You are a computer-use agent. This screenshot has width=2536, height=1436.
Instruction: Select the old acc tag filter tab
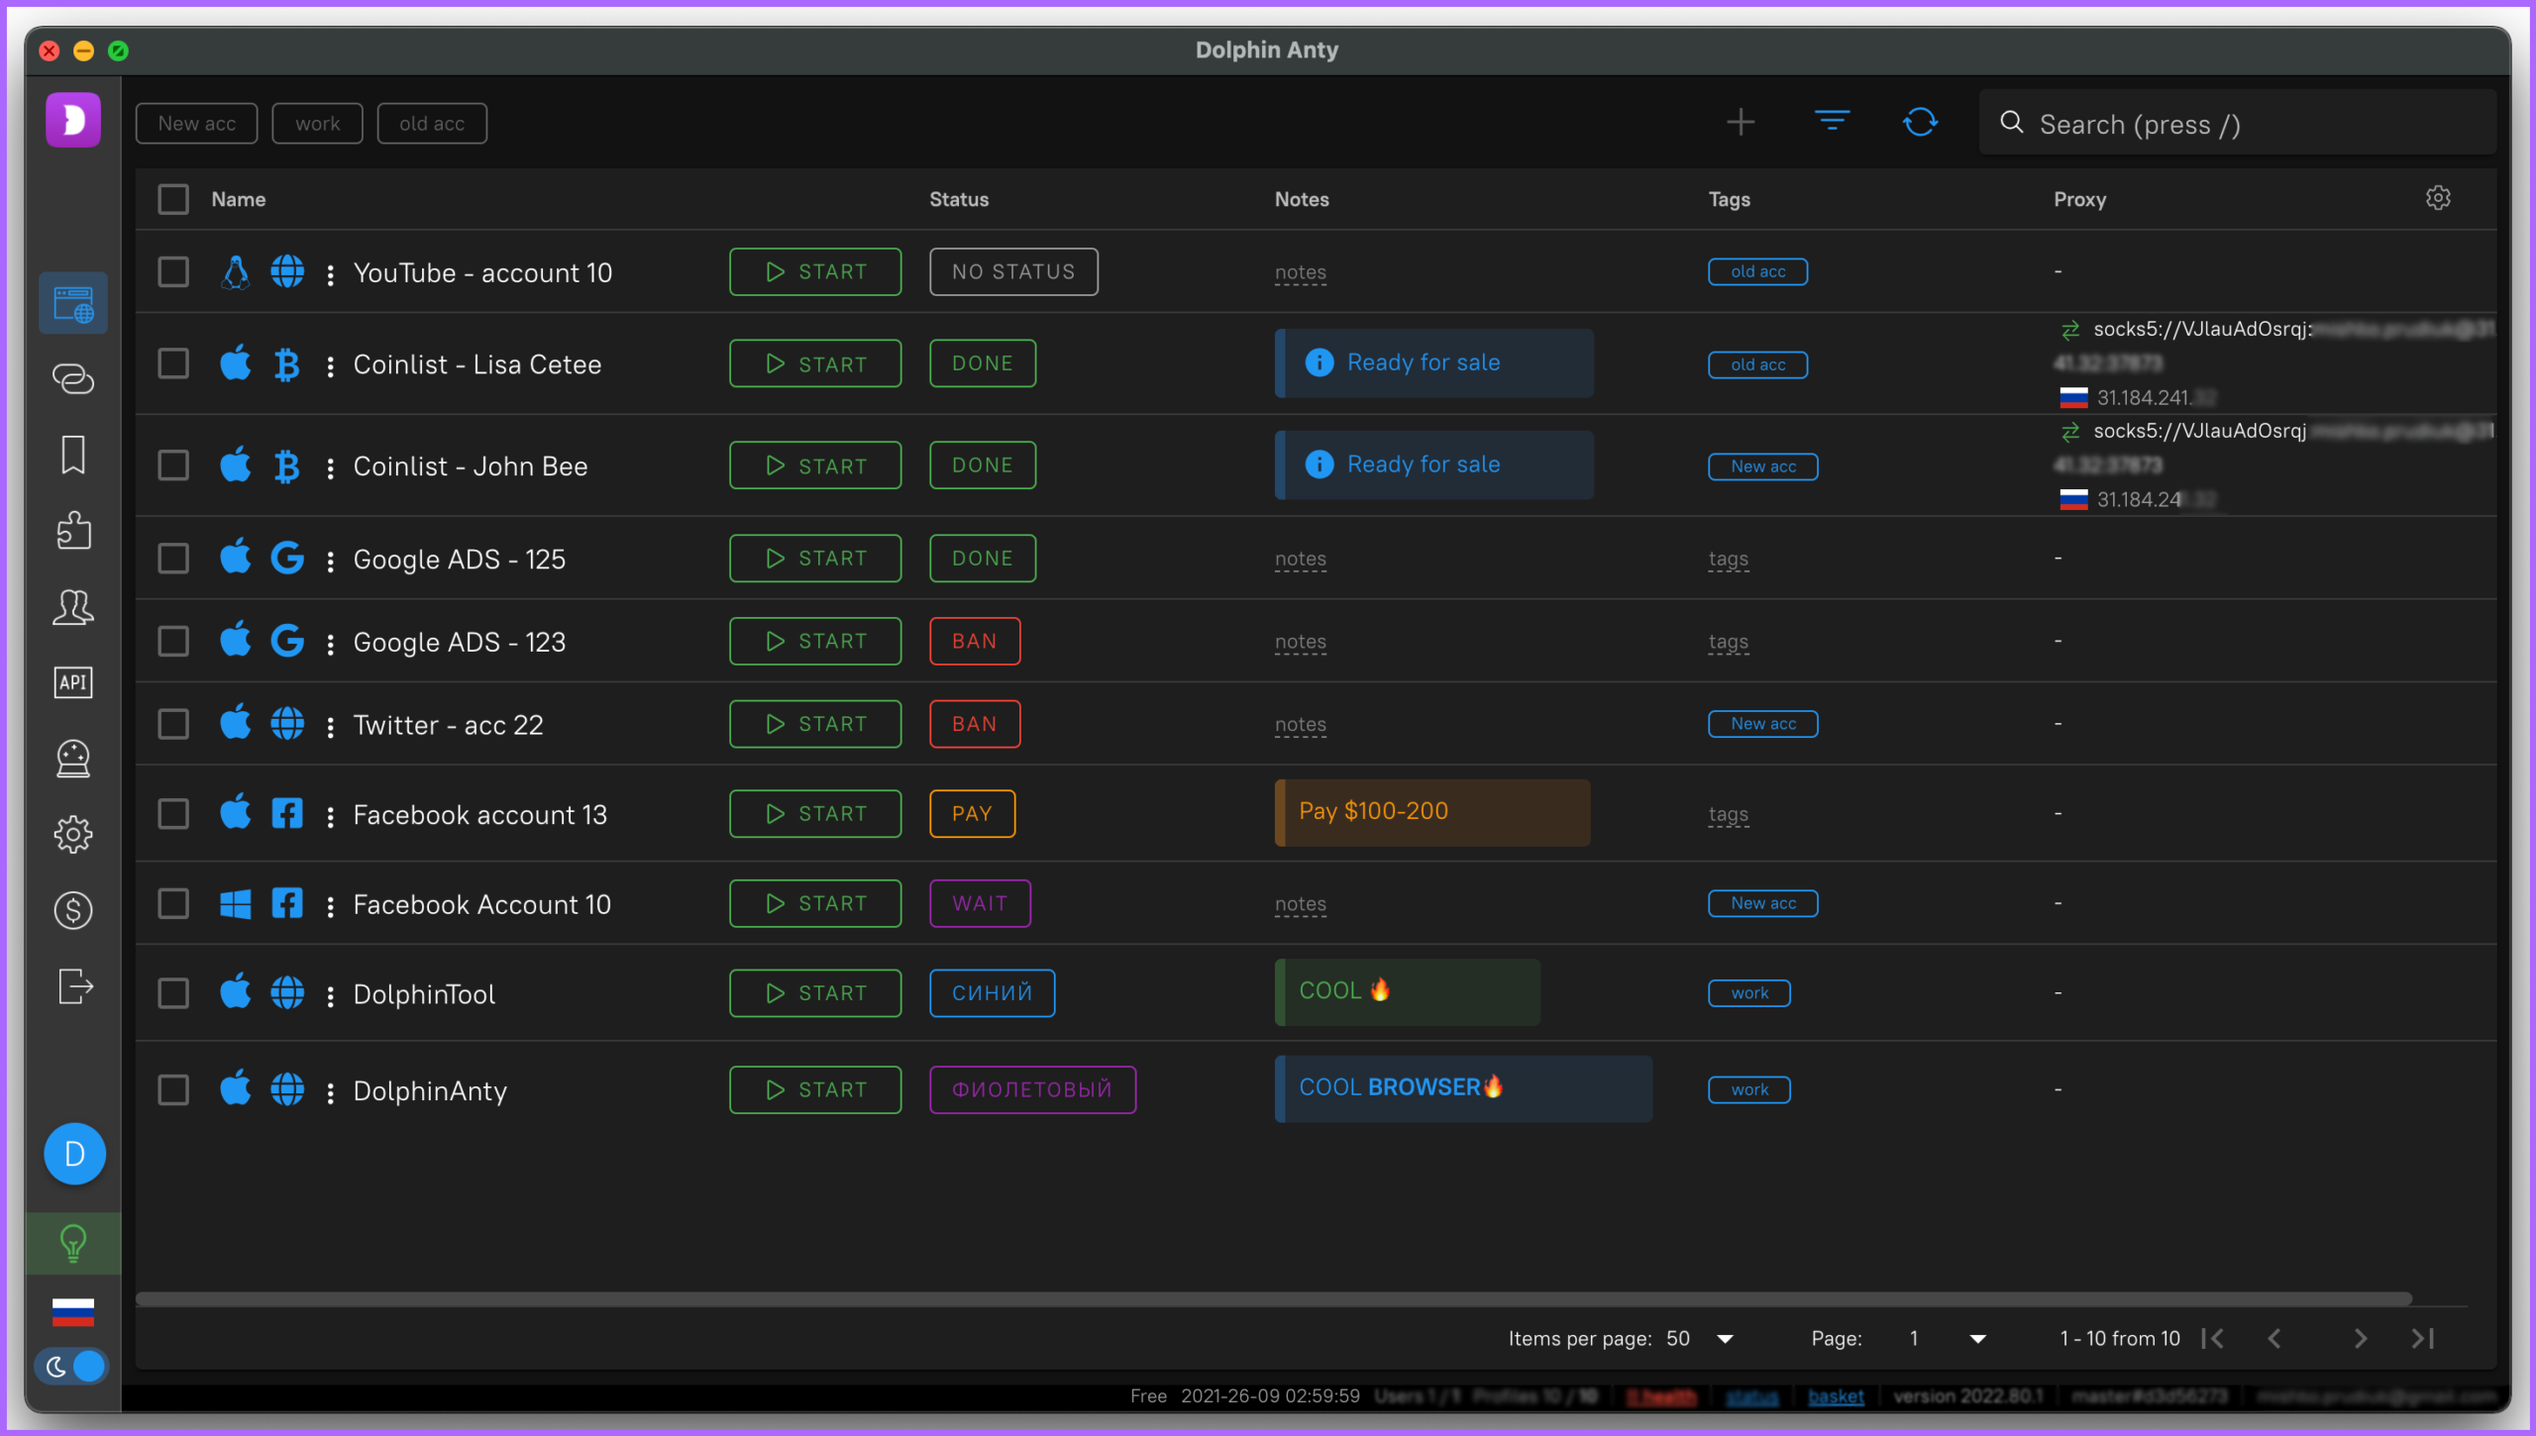[x=430, y=124]
